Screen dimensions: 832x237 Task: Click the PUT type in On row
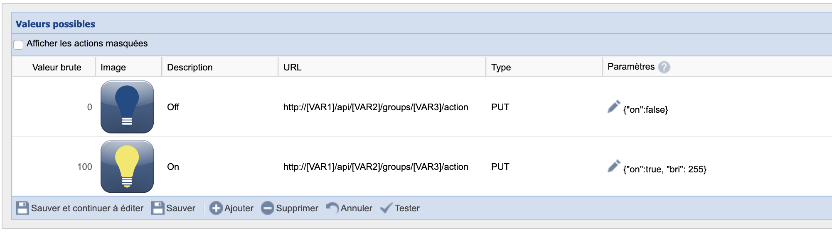click(500, 167)
